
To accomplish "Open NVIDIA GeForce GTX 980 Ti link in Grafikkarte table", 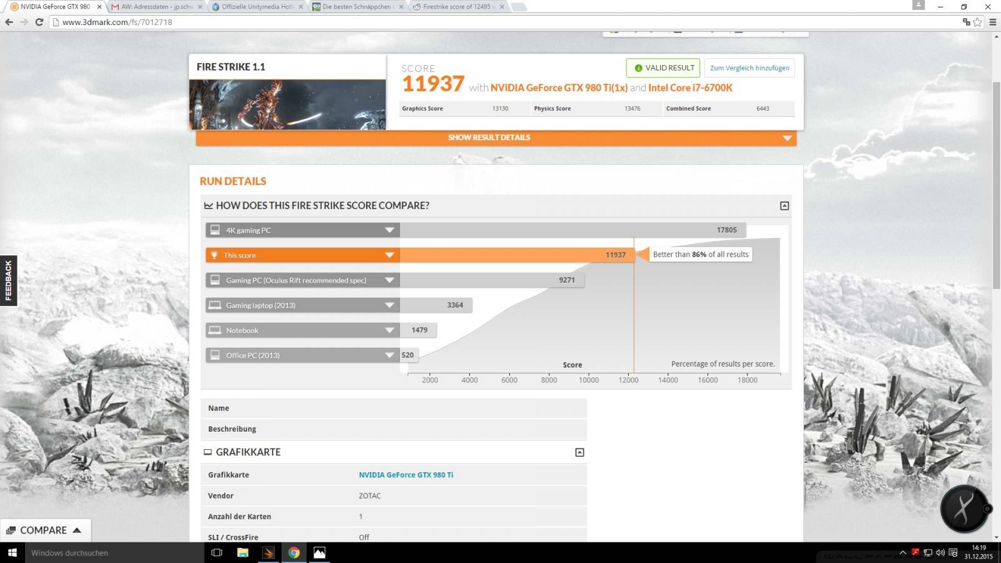I will pos(406,475).
